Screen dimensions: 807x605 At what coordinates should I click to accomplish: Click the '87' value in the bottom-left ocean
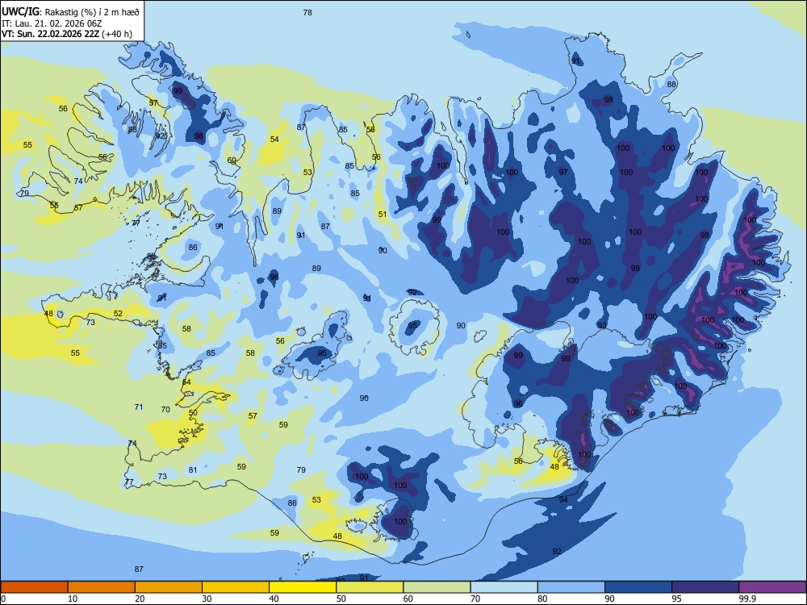139,569
